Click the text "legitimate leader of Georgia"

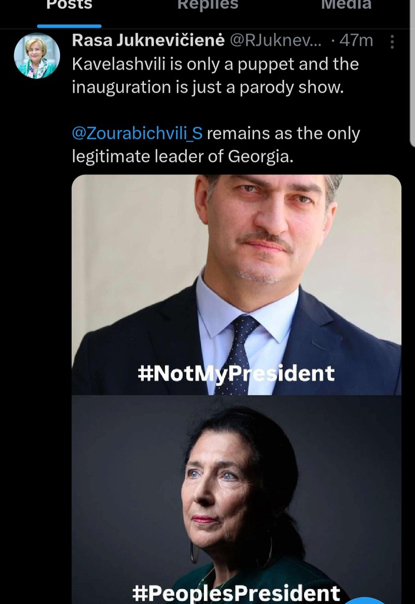coord(182,156)
